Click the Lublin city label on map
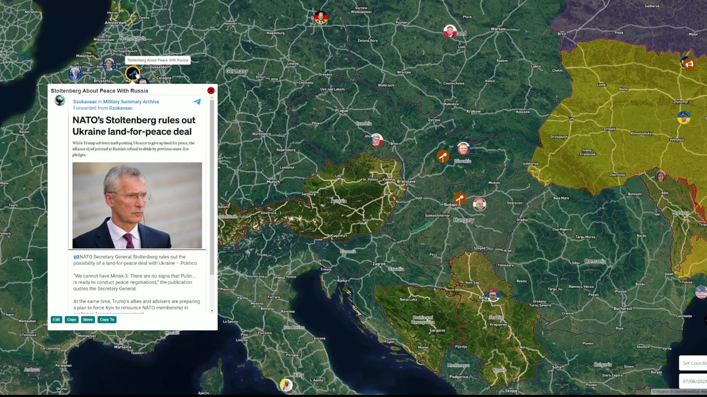Image resolution: width=707 pixels, height=397 pixels. [536, 66]
